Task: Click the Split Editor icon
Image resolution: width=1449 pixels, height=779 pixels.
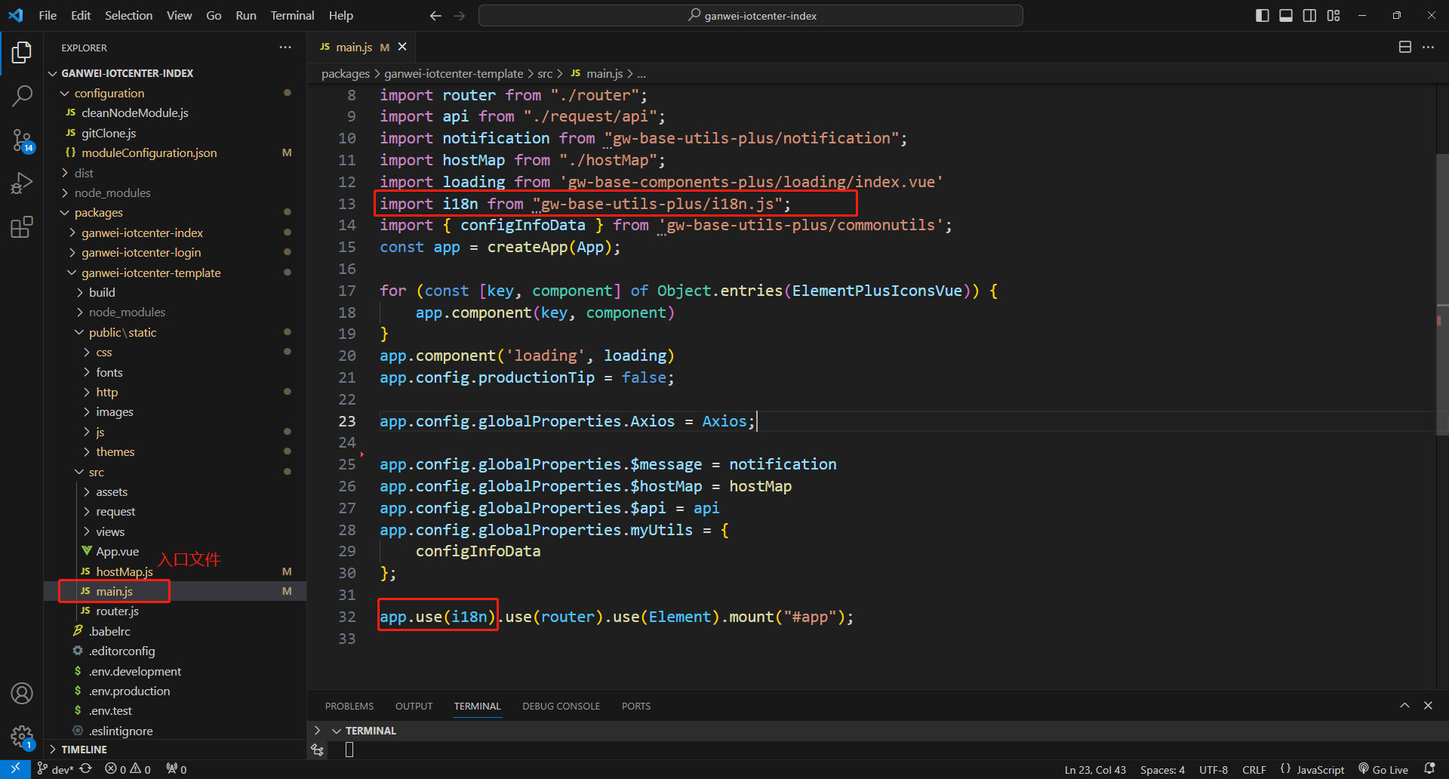Action: coord(1404,47)
